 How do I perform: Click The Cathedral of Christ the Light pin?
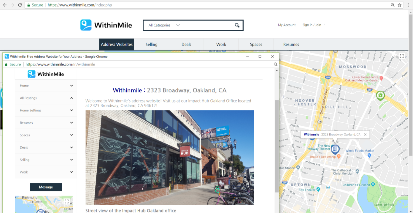(x=357, y=171)
